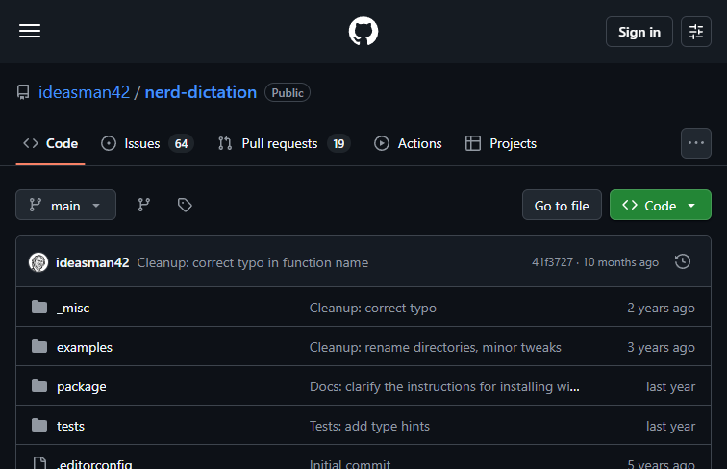Viewport: 727px width, 469px height.
Task: Expand the main branch dropdown
Action: click(65, 205)
